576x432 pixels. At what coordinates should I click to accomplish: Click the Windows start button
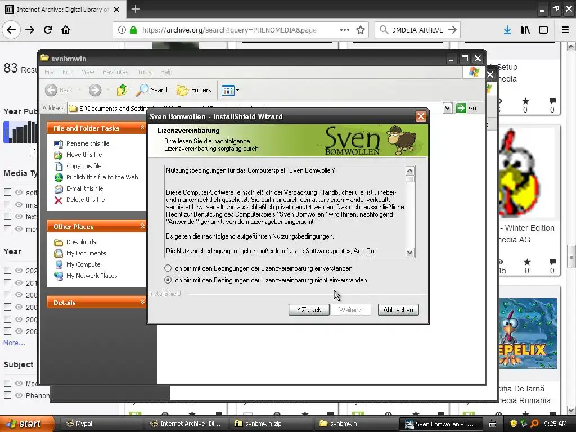pyautogui.click(x=26, y=424)
